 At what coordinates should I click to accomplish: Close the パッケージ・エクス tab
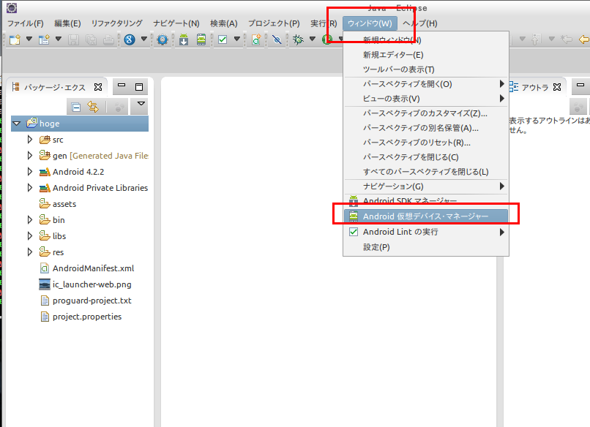tap(98, 87)
